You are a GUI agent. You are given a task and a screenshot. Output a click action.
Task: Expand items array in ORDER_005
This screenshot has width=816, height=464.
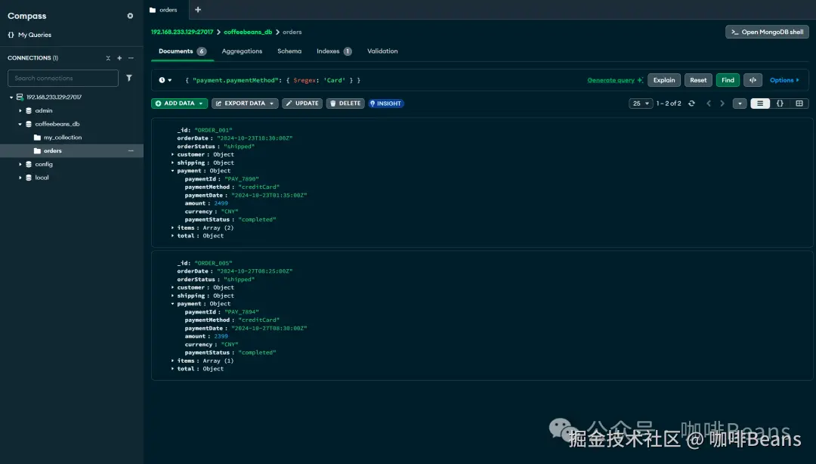[173, 360]
